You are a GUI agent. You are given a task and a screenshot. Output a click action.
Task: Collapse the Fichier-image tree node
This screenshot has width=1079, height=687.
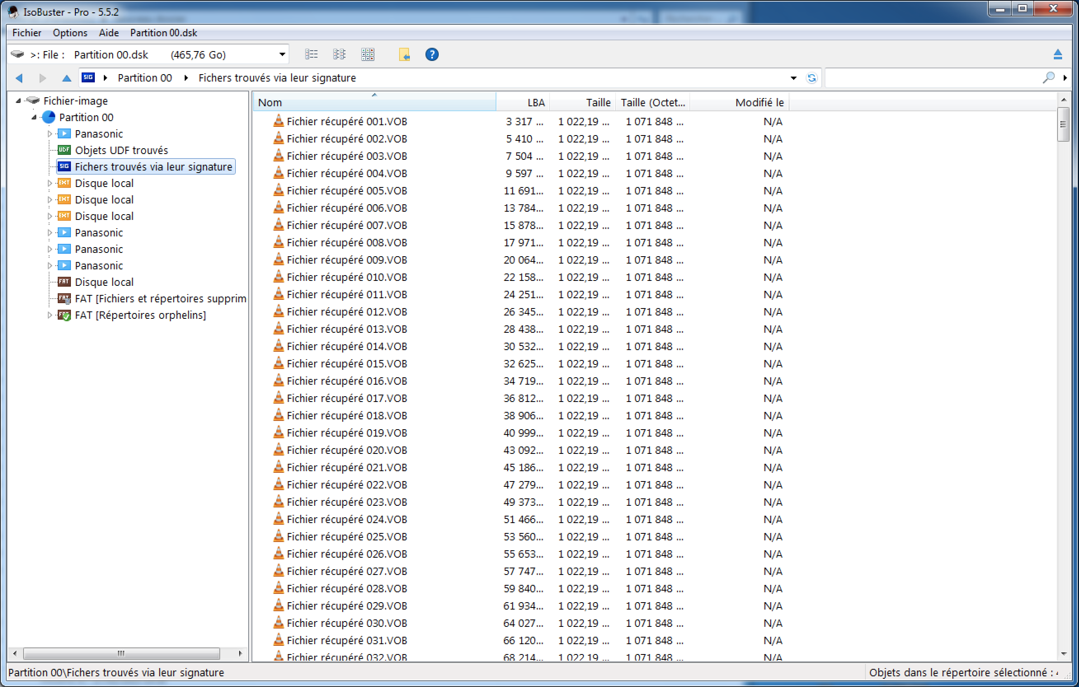(18, 100)
